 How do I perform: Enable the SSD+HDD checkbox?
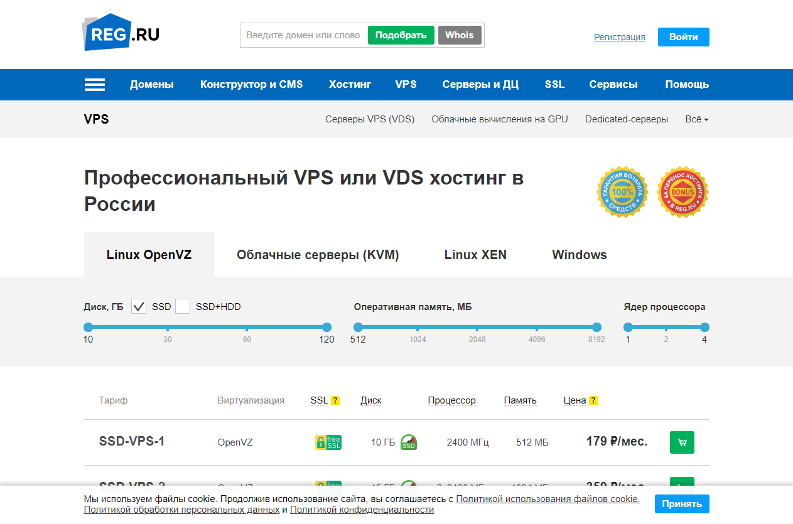183,307
